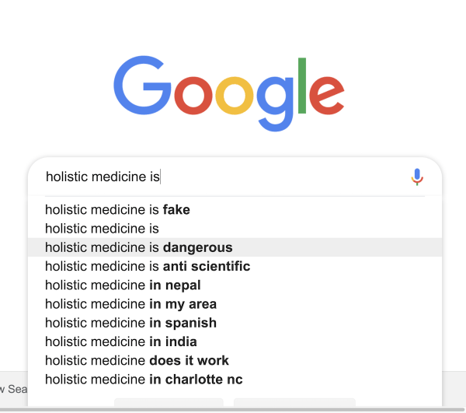466x413 pixels.
Task: Click the cut-off 'Sea' text at bottom left
Action: 11,388
